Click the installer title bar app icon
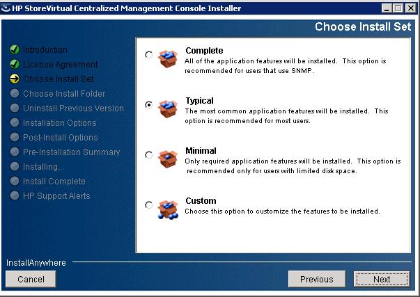The width and height of the screenshot is (420, 297). tap(6, 8)
